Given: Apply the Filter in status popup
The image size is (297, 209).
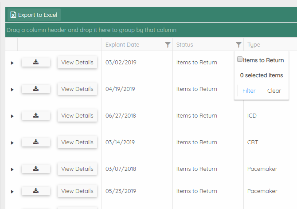Looking at the screenshot, I should (x=249, y=91).
